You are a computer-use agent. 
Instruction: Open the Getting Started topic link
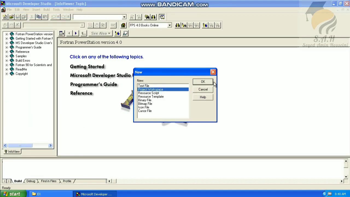point(87,66)
